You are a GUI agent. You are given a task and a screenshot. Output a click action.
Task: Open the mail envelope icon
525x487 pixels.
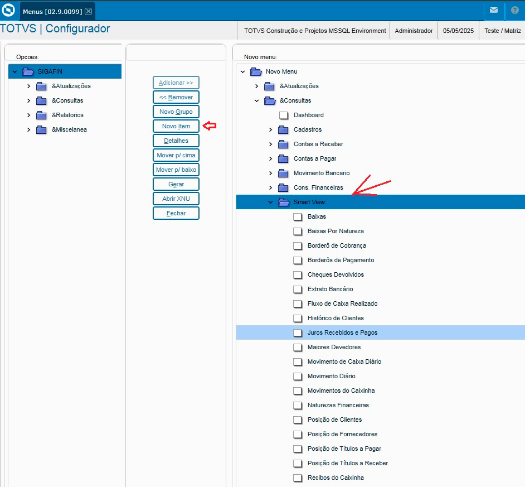[x=494, y=11]
